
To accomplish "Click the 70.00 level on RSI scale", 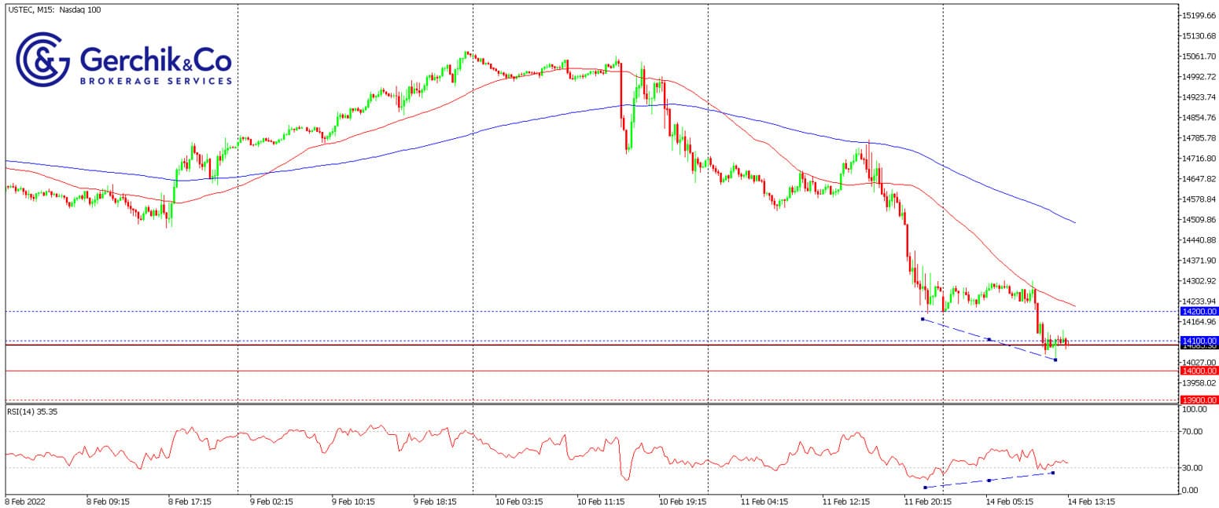I will point(1195,432).
